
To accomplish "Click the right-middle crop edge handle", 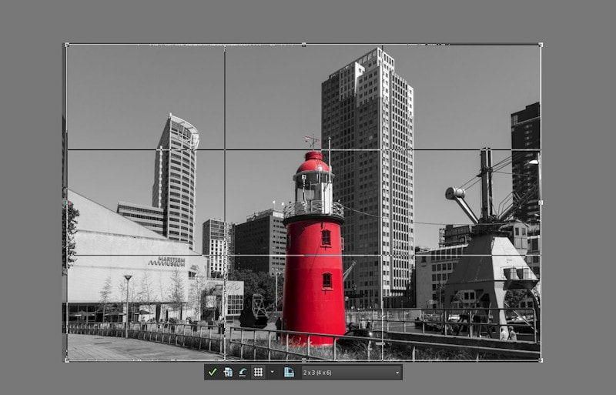I will pos(540,203).
